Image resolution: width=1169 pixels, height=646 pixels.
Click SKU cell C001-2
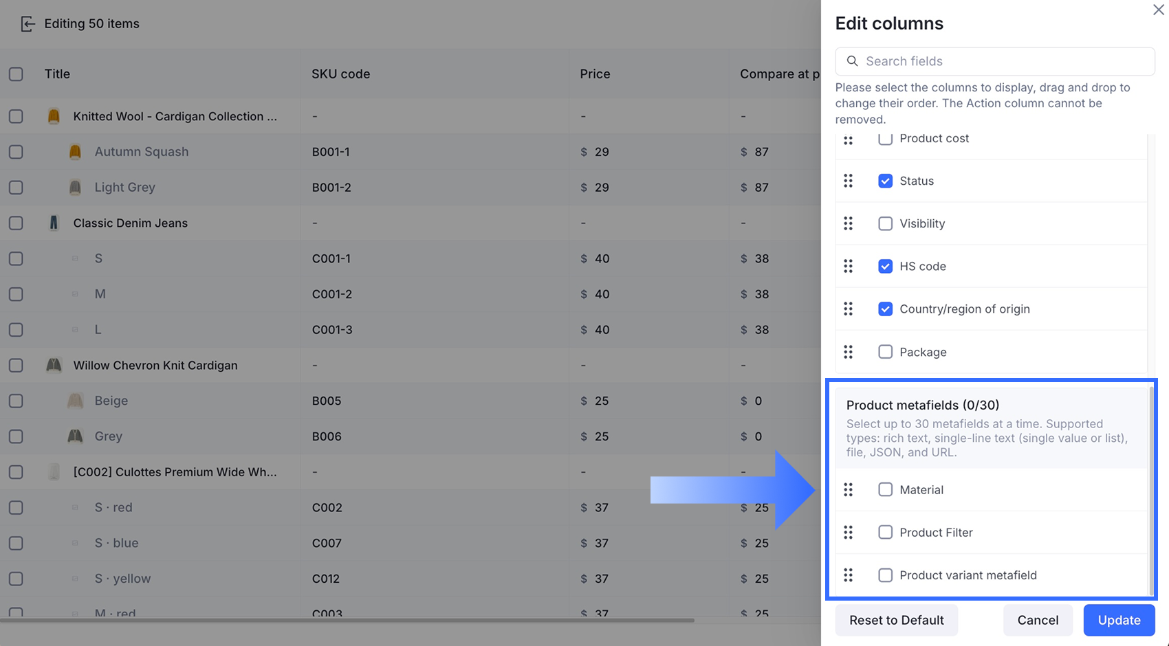[x=332, y=293]
